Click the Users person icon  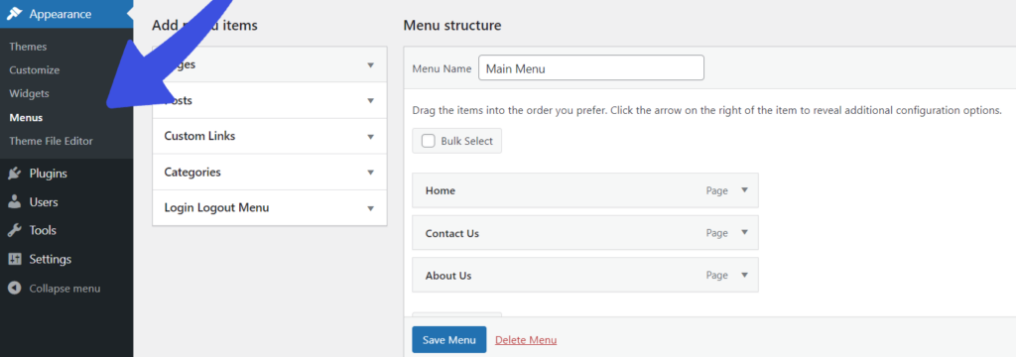pos(14,202)
